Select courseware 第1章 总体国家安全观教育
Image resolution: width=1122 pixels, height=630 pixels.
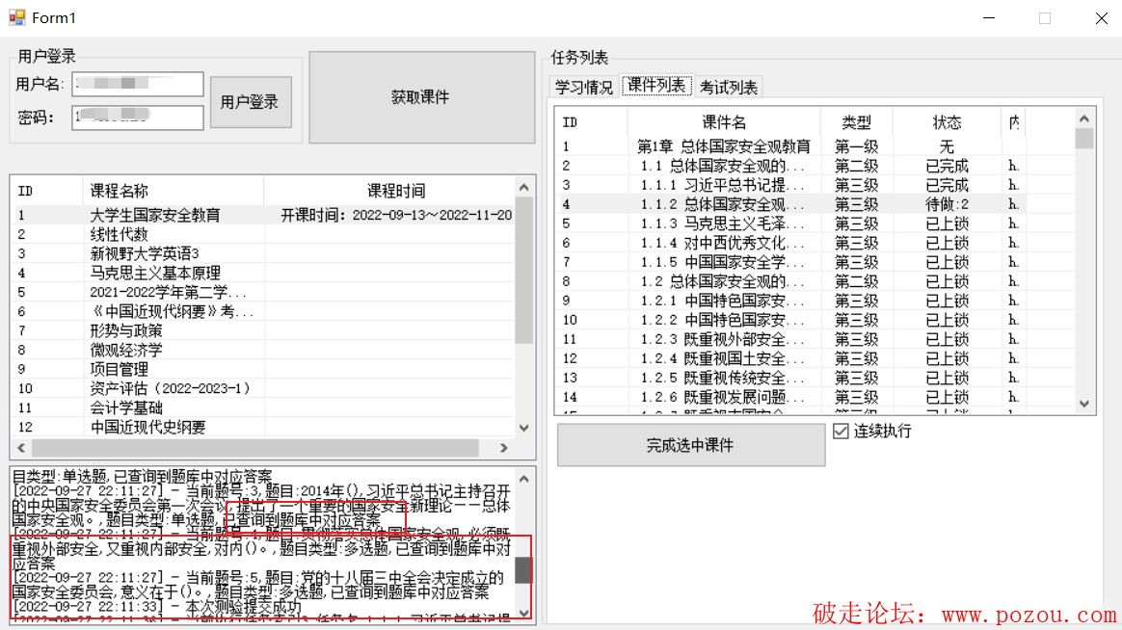815,146
